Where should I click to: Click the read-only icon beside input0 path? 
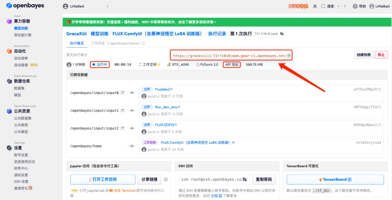[123, 93]
